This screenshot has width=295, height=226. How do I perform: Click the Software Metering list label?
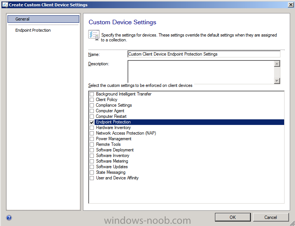pyautogui.click(x=112, y=161)
